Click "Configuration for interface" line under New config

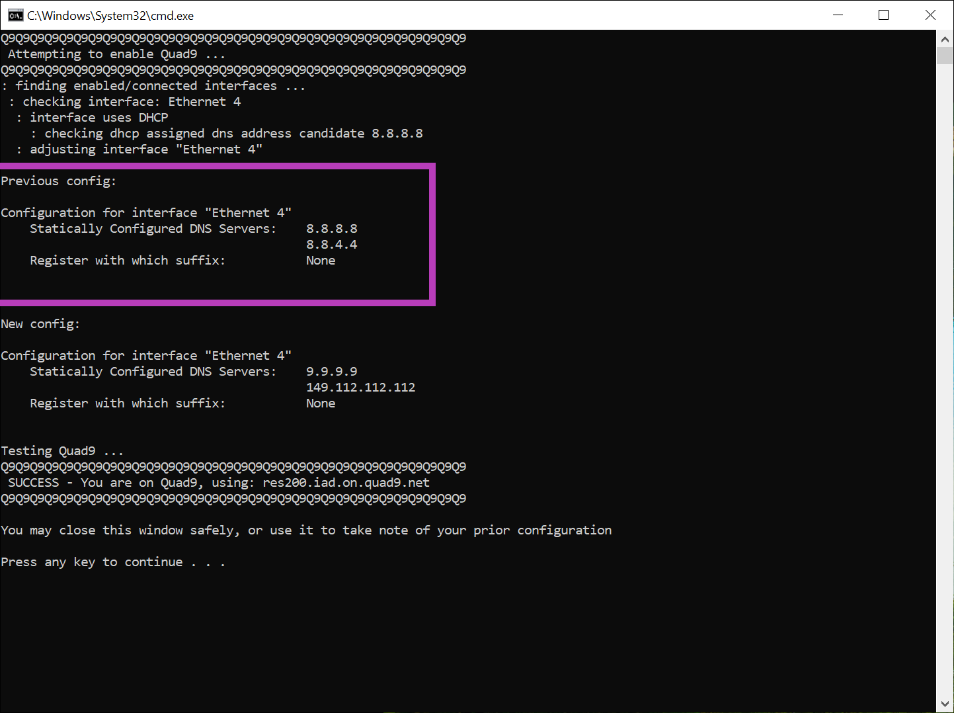[146, 356]
